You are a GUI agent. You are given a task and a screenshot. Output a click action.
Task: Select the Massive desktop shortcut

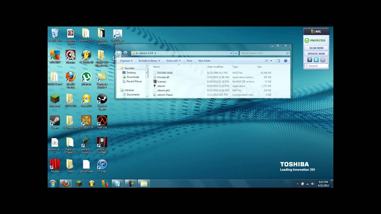71,57
